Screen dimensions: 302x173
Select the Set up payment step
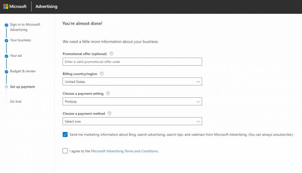pos(22,87)
